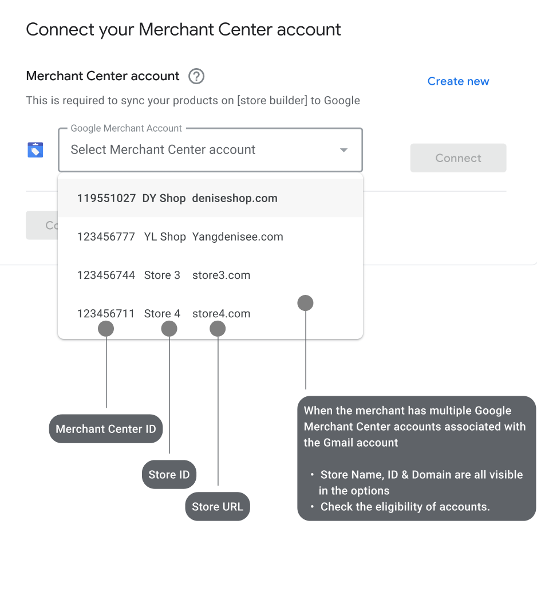This screenshot has width=537, height=599.
Task: Click the 'Merchant Center ID' annotation label
Action: pos(106,429)
